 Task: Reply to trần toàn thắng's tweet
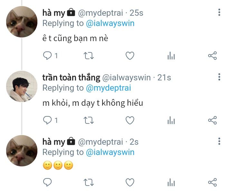tap(48, 120)
